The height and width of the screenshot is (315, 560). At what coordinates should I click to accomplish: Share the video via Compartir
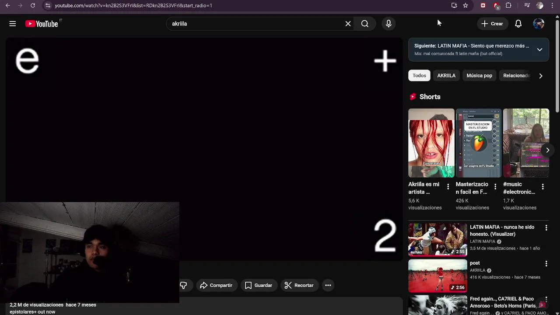click(x=216, y=285)
